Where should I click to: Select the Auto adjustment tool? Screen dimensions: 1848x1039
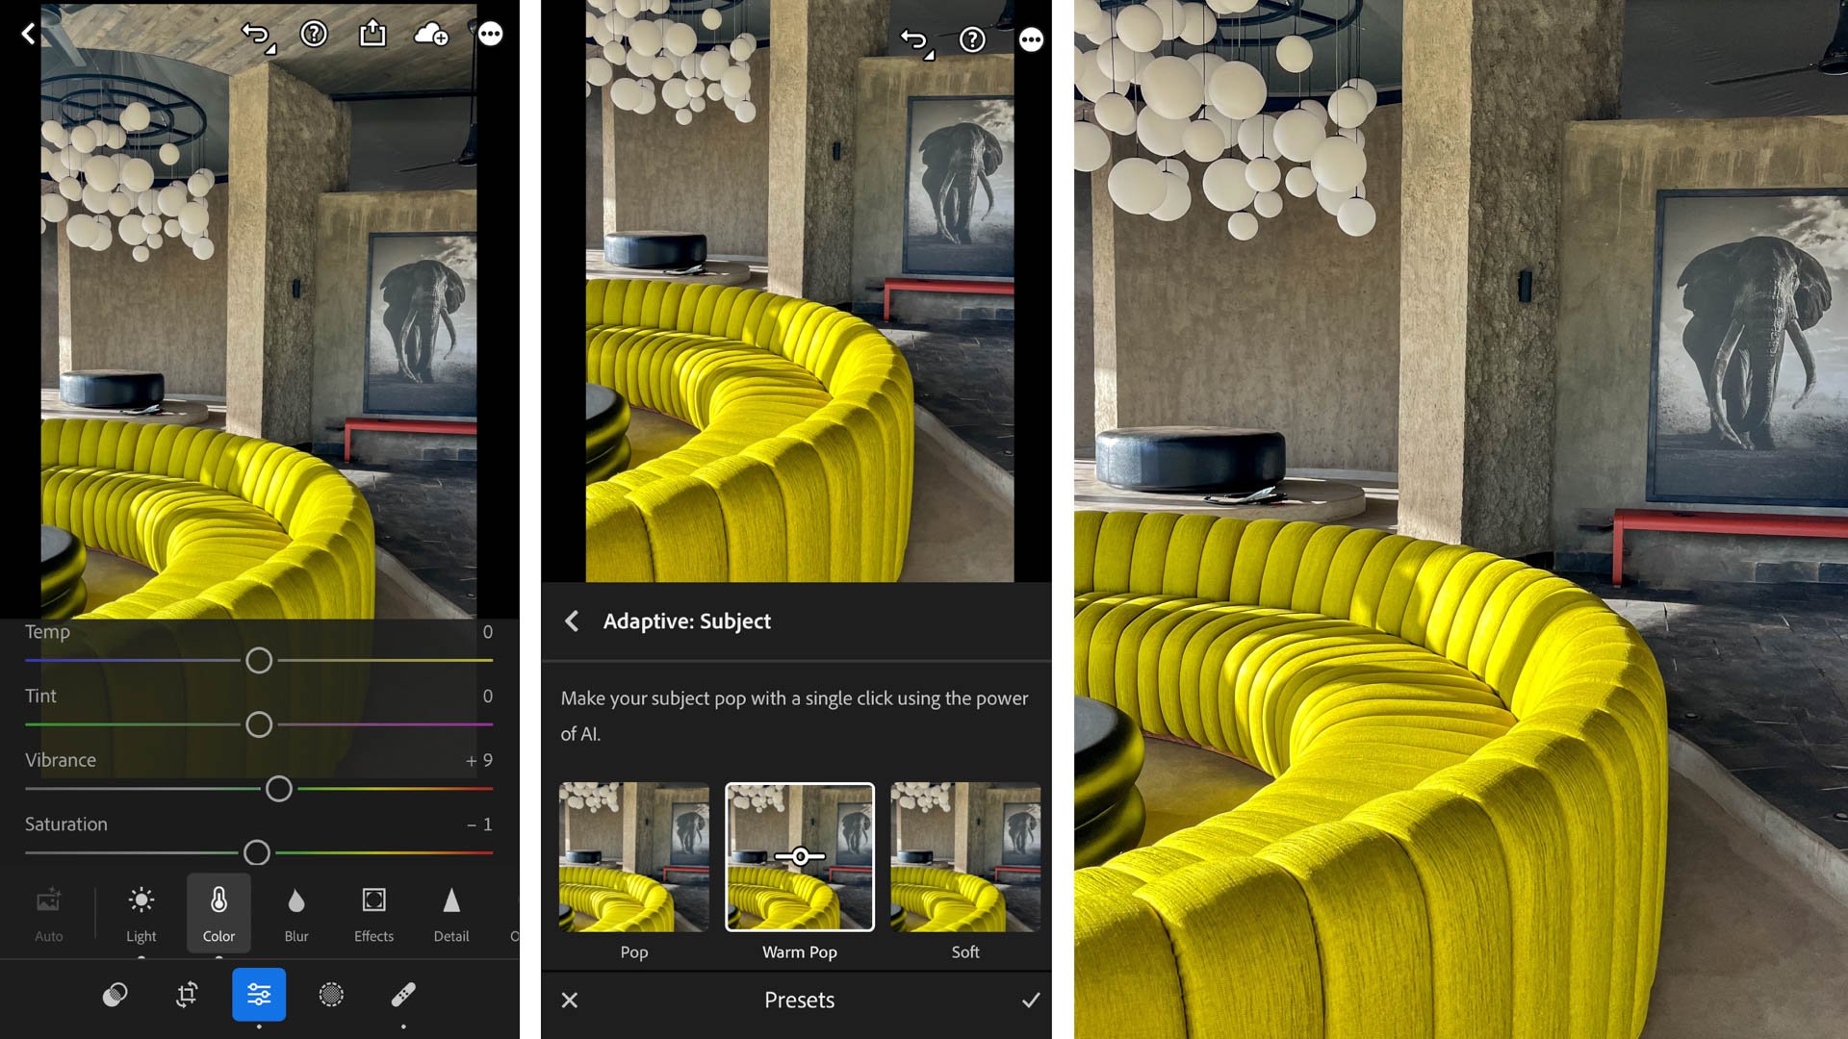48,911
